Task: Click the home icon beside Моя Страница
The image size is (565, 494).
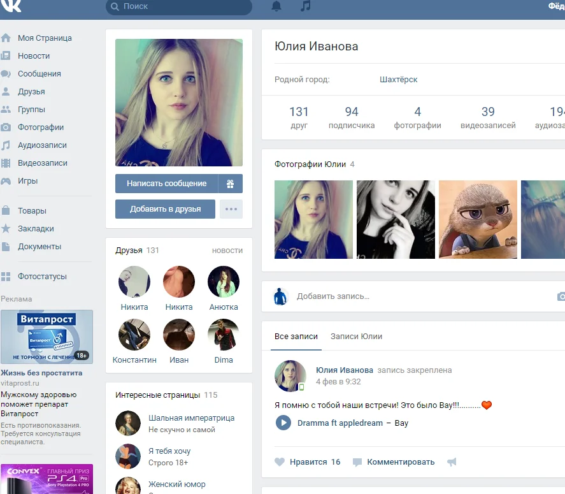Action: (6, 38)
